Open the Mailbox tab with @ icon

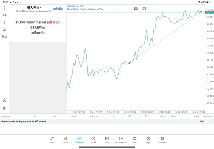[x=121, y=140]
